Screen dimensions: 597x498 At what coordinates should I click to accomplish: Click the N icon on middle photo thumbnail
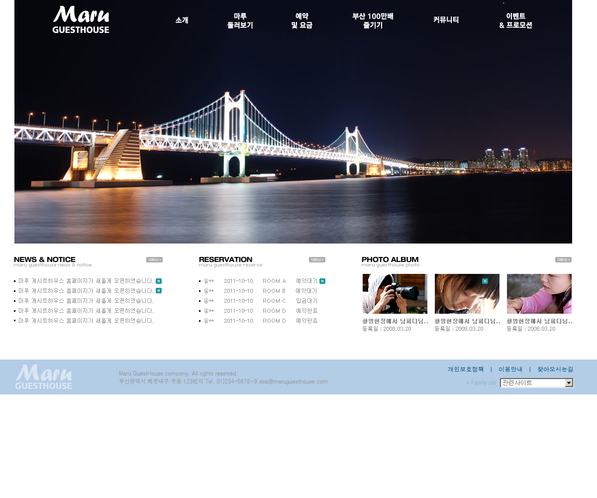(485, 280)
